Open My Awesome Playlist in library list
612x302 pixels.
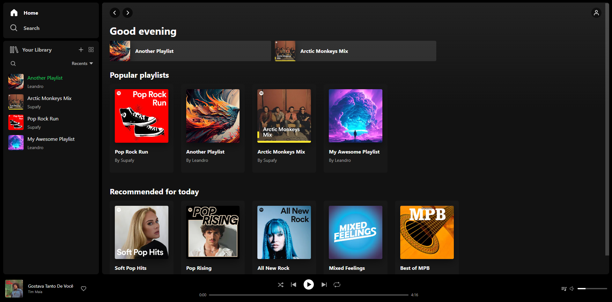(x=51, y=143)
